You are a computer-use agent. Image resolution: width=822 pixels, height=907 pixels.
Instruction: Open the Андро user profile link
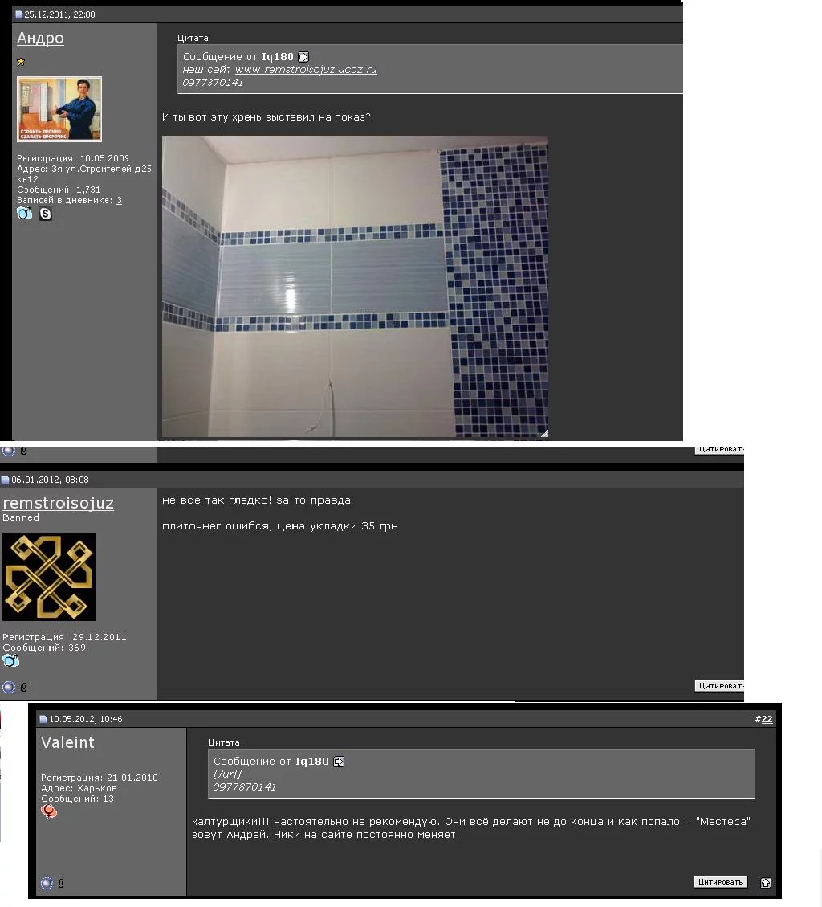[40, 39]
